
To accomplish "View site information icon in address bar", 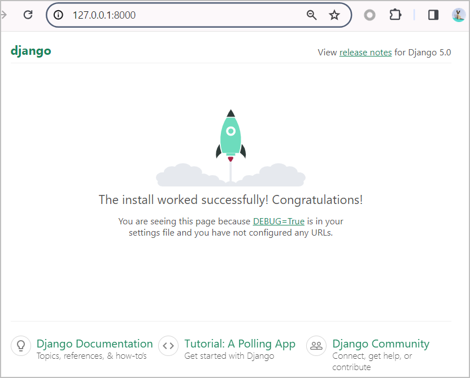I will click(x=58, y=15).
